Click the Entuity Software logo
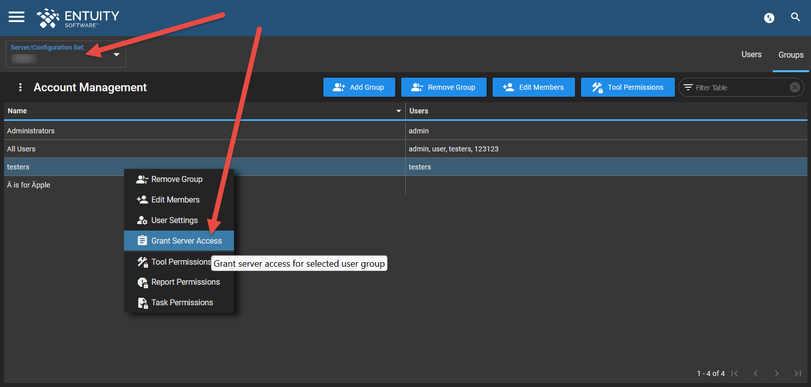811x387 pixels. coord(78,18)
